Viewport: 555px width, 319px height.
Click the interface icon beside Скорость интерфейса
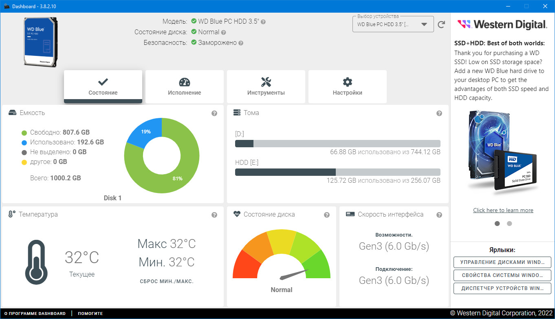(350, 214)
